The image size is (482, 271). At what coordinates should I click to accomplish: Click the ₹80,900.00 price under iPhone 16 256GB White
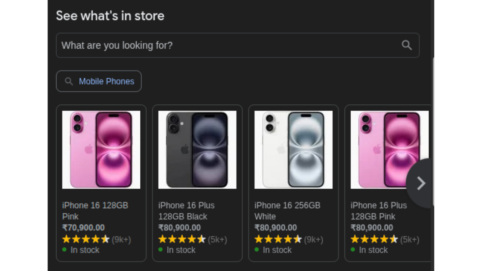(276, 228)
